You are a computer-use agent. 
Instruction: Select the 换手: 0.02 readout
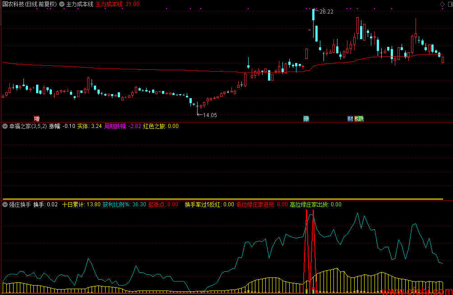[x=46, y=204]
